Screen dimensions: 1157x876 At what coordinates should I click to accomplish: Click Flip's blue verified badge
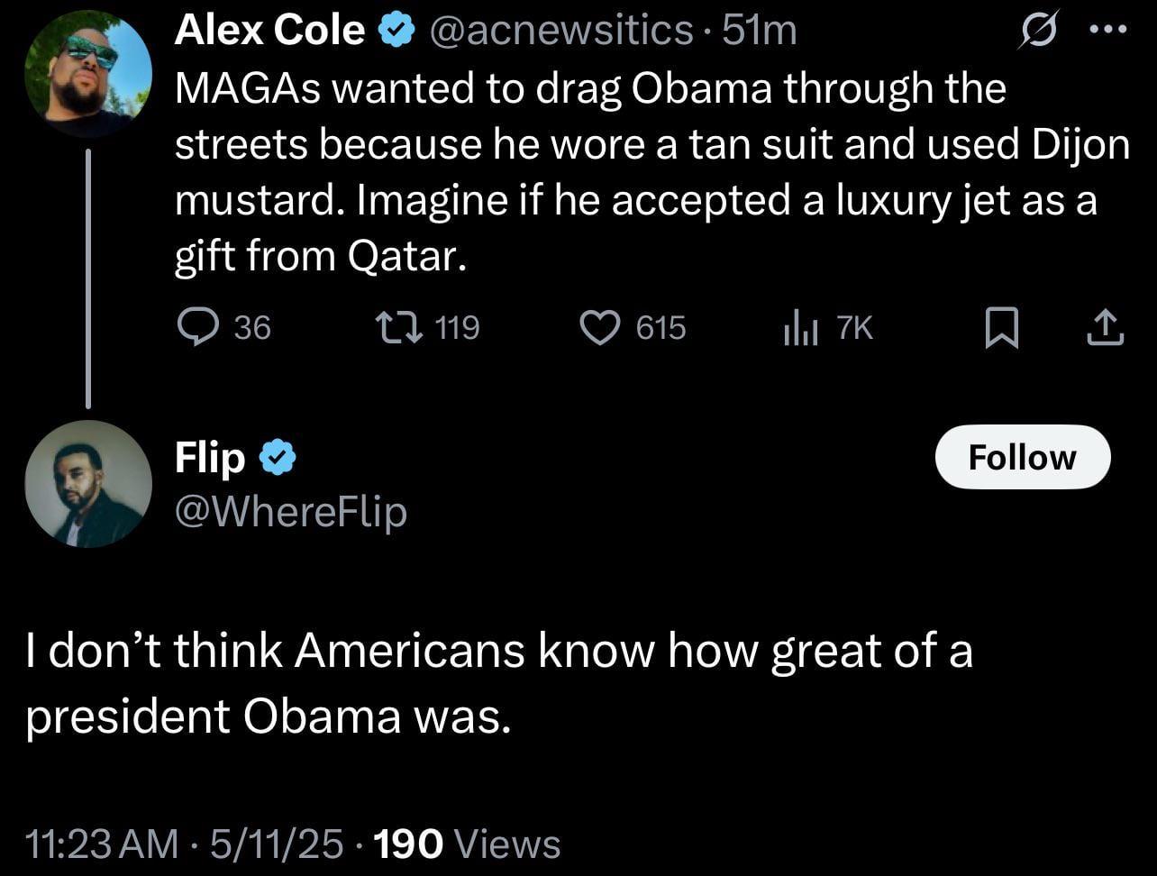(x=278, y=458)
